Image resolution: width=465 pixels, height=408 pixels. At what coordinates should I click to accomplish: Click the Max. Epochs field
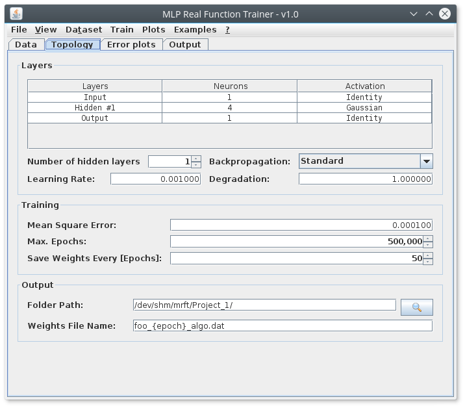(297, 242)
